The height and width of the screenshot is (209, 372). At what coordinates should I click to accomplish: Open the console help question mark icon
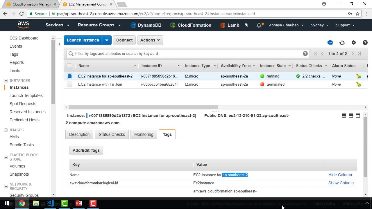point(365,43)
